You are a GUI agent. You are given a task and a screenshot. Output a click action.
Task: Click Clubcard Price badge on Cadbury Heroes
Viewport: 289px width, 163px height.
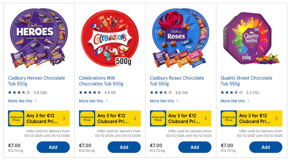click(x=16, y=118)
